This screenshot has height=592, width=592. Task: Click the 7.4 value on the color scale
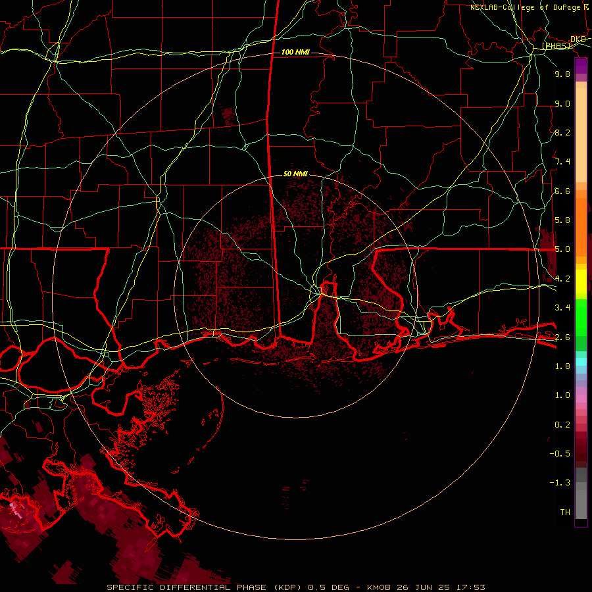pyautogui.click(x=562, y=162)
